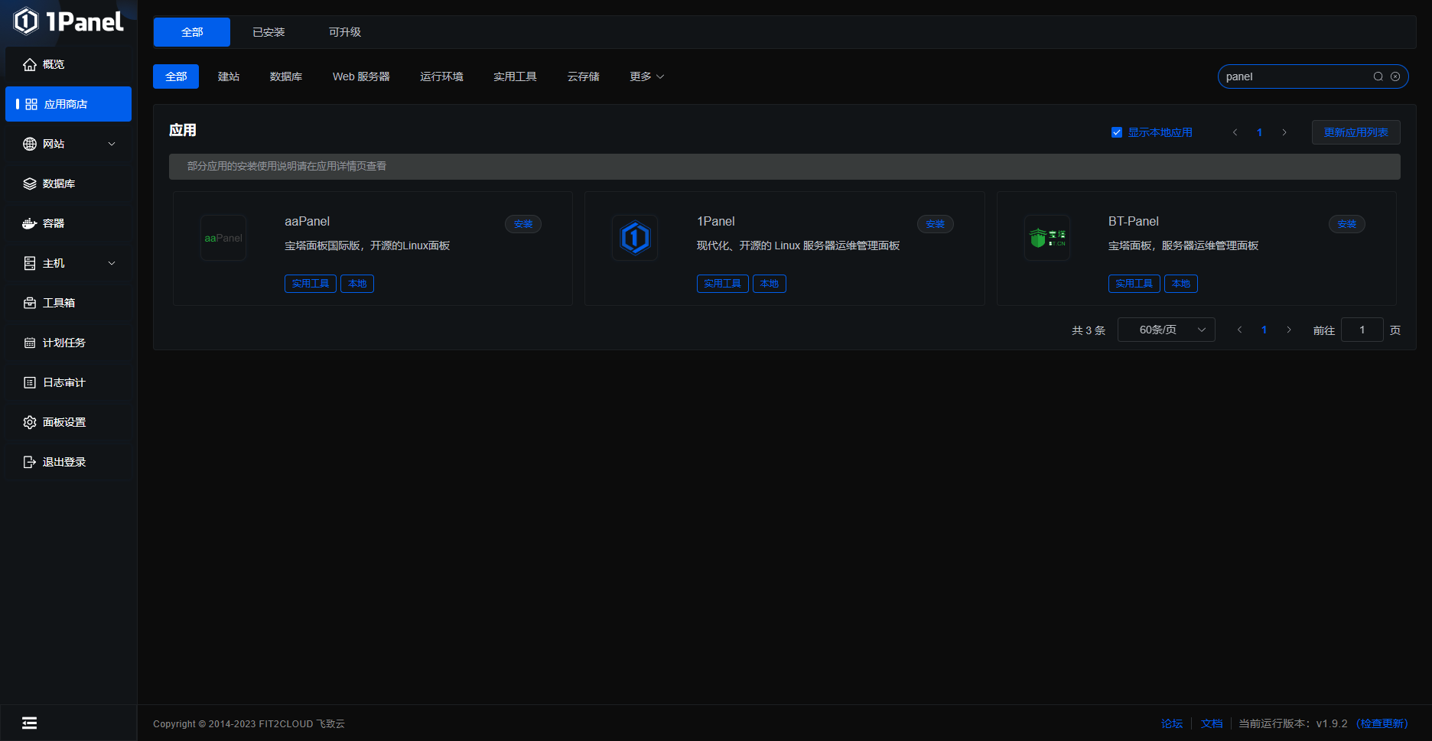Open 工具箱 toolbox icon

tap(30, 303)
